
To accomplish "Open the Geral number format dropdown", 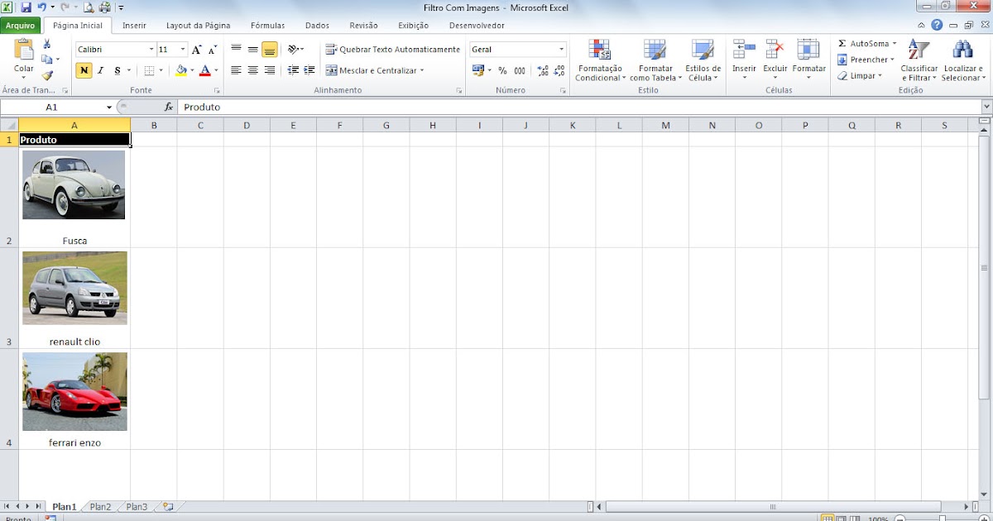I will pyautogui.click(x=562, y=49).
